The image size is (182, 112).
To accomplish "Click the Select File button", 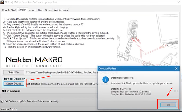I will click(14, 72).
